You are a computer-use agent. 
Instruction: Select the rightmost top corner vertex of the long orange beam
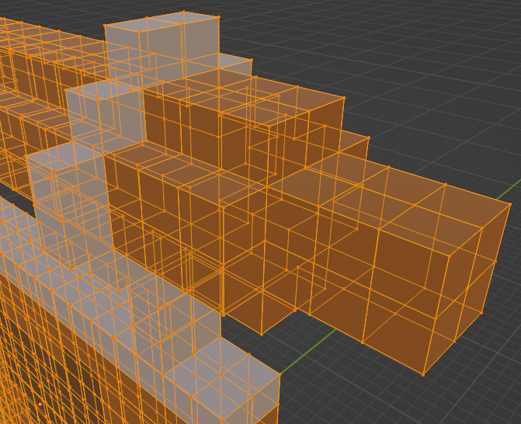coord(510,204)
